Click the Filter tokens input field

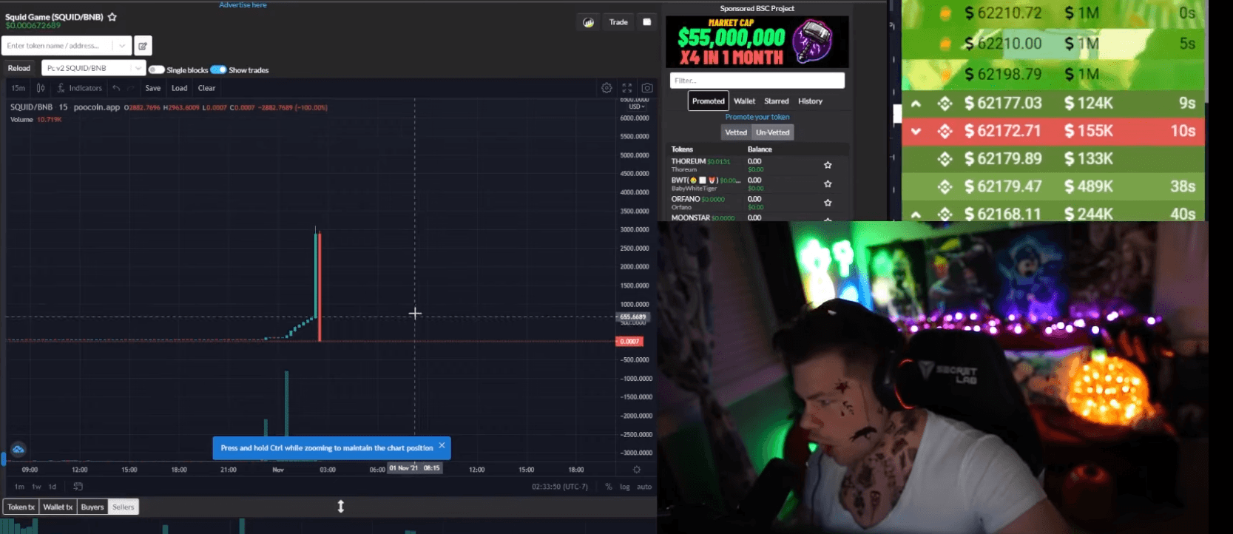pos(757,81)
